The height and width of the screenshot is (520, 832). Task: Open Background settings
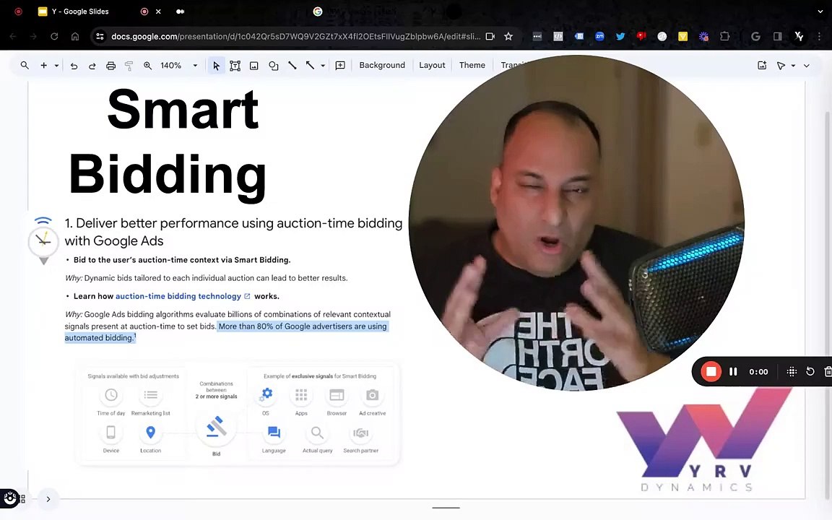(x=382, y=65)
